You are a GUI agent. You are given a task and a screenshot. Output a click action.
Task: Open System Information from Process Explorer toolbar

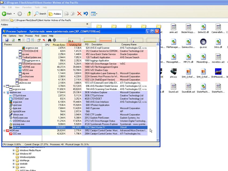tap(19, 40)
